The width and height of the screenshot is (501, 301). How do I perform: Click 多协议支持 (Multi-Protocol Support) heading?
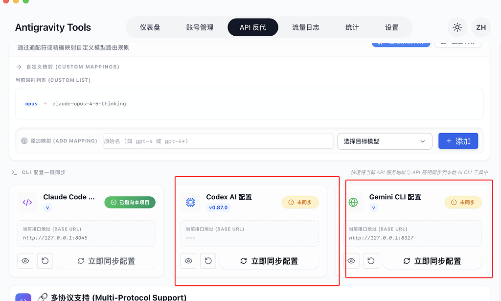coord(118,298)
